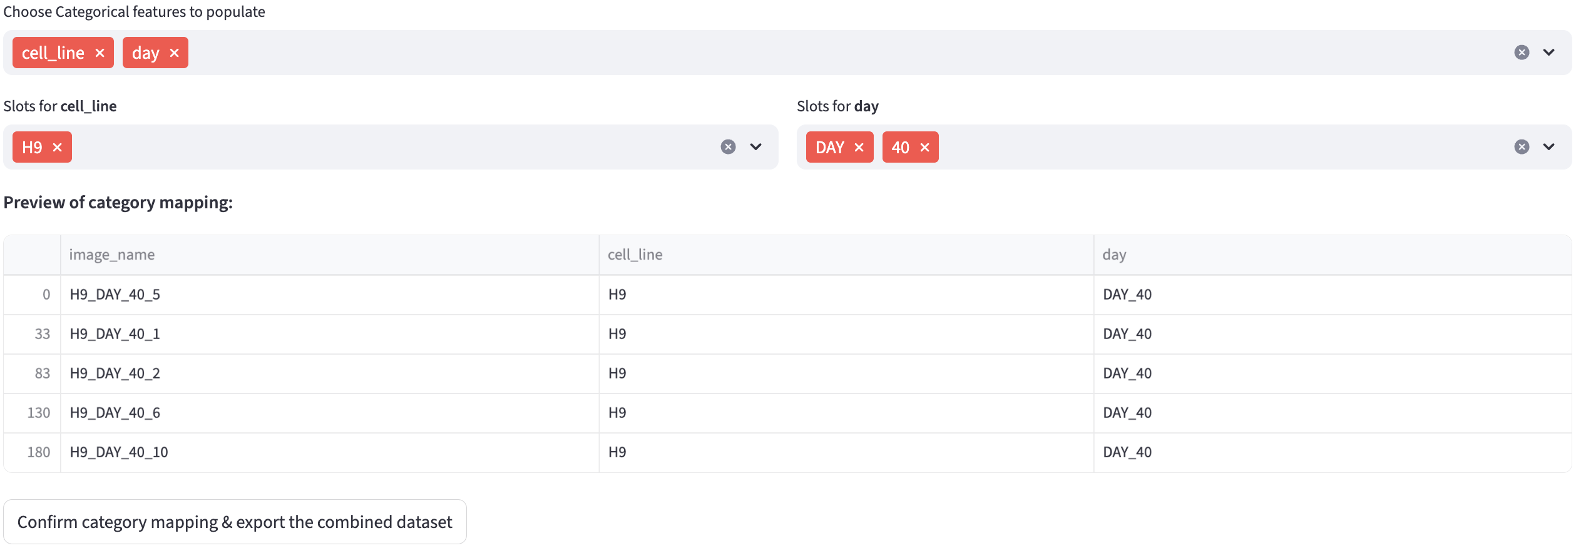Clear all selected categorical features

(1522, 53)
